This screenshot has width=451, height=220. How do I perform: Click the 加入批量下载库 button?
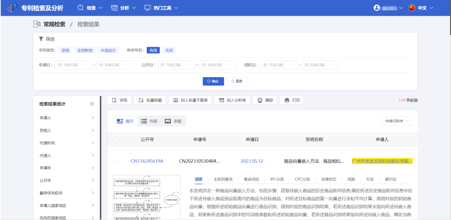pyautogui.click(x=190, y=100)
